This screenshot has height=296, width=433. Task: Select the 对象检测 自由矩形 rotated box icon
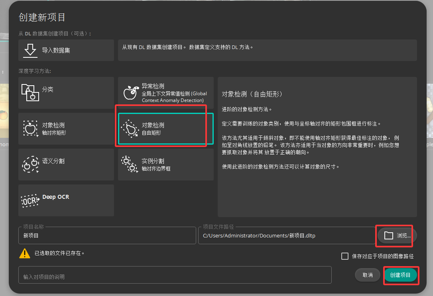coord(130,129)
